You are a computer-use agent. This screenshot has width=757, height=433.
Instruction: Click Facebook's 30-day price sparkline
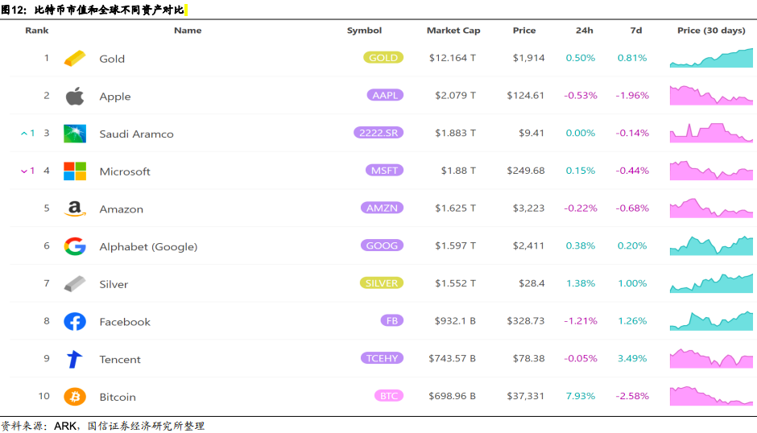pos(711,320)
